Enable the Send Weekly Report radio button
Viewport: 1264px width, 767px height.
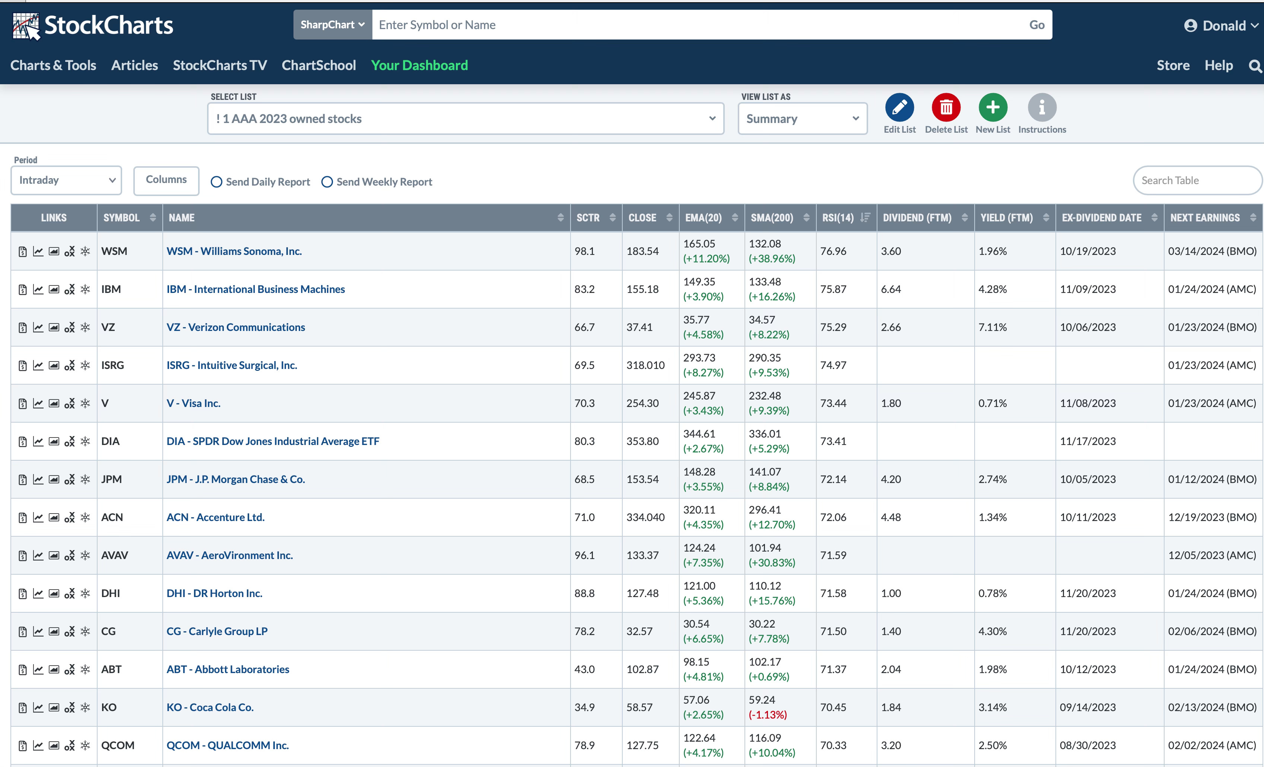pyautogui.click(x=327, y=182)
